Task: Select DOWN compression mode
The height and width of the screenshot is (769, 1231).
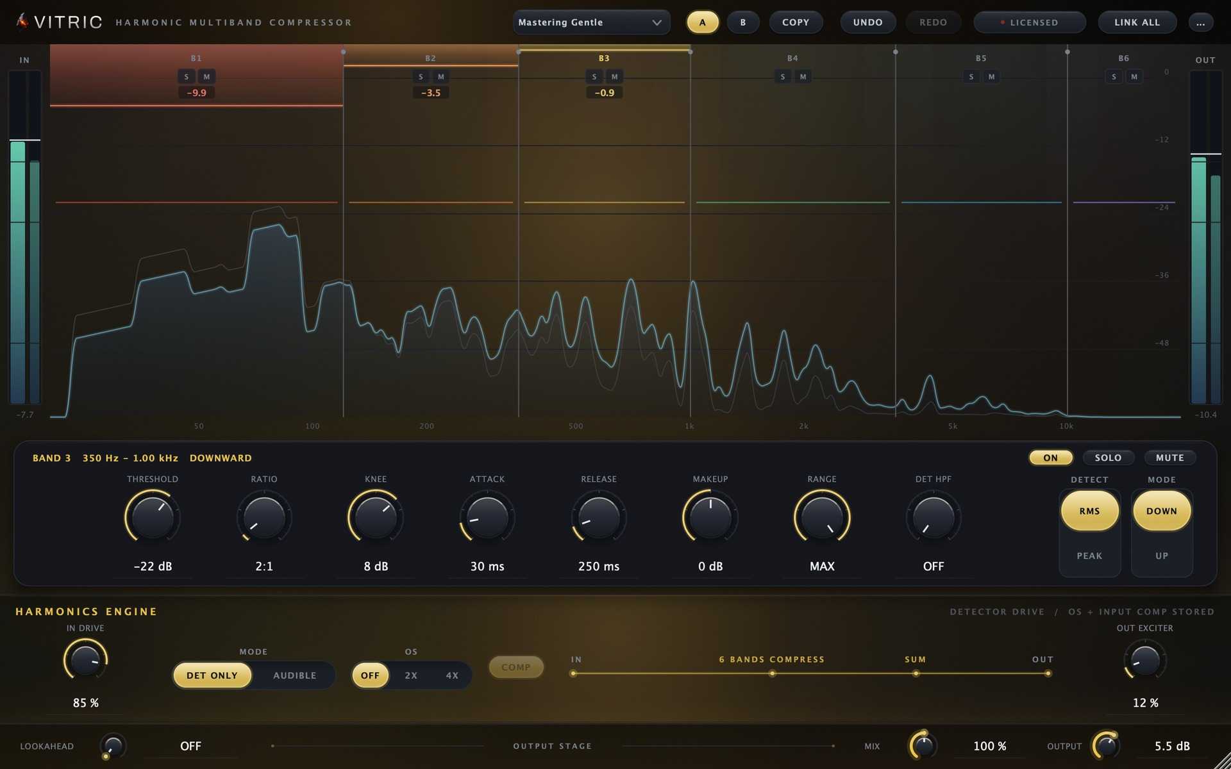Action: point(1162,511)
